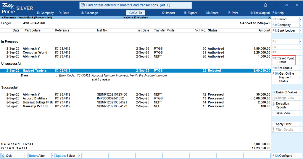Click the Find details search field
Screen dimensions: 303x159
(136, 5)
